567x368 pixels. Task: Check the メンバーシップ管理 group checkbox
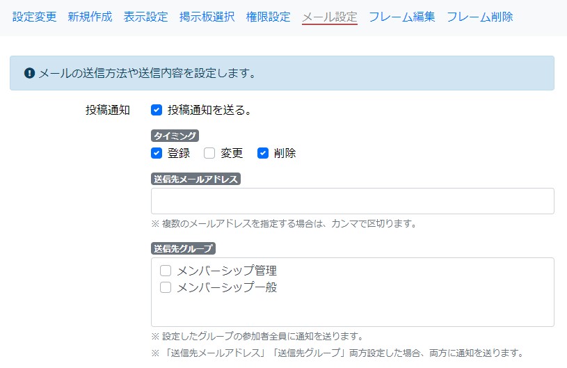coord(166,271)
